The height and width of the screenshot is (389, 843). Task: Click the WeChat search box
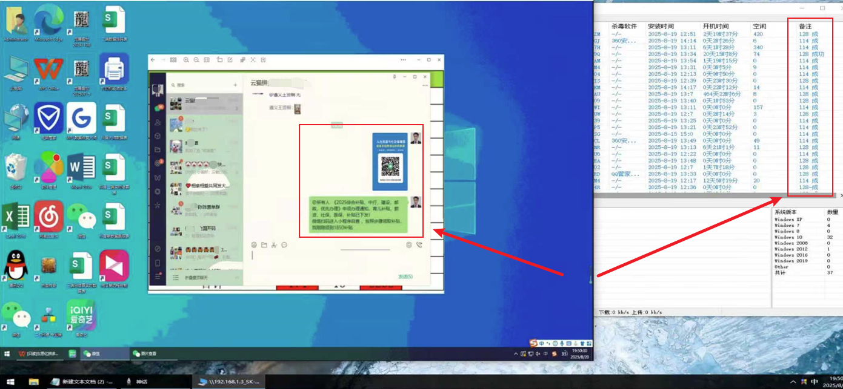click(x=200, y=85)
